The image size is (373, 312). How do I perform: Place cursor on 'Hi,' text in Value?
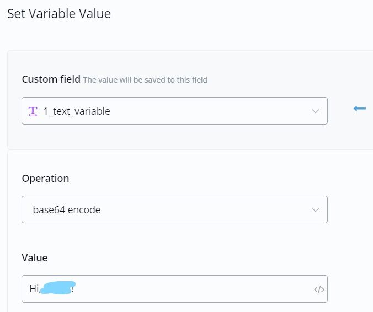point(34,289)
